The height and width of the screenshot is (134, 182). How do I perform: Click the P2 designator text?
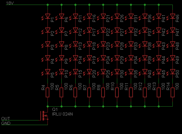click(52, 33)
